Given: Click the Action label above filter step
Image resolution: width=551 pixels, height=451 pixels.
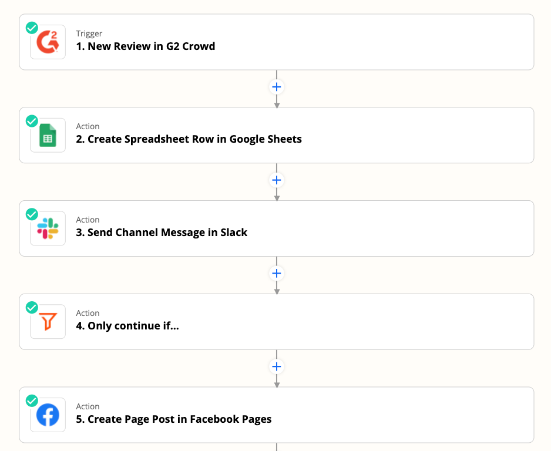Looking at the screenshot, I should 88,313.
